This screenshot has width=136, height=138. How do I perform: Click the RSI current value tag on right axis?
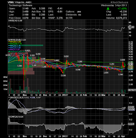tap(131, 27)
